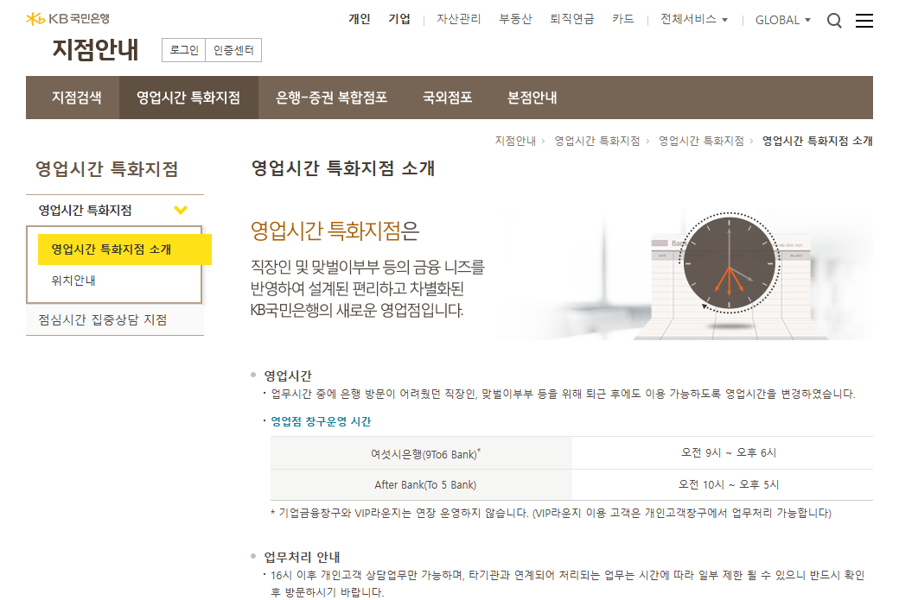
Task: Click the 업무처리 안내 heading
Action: [x=302, y=557]
